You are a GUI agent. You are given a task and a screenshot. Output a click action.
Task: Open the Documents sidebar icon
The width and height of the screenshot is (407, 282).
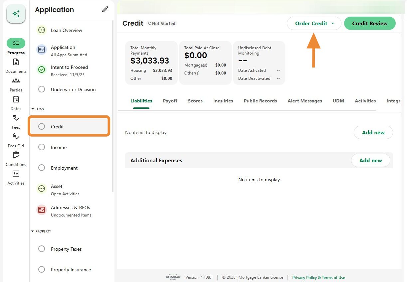[16, 62]
